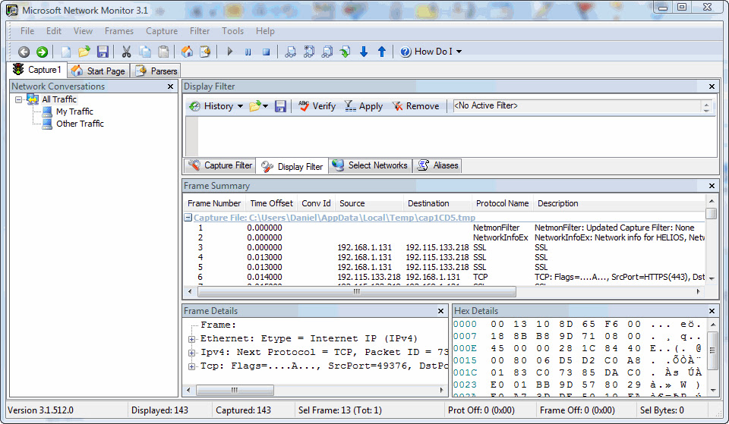Viewport: 729px width, 424px height.
Task: Click the Parsers icon in the toolbar
Action: click(x=205, y=52)
